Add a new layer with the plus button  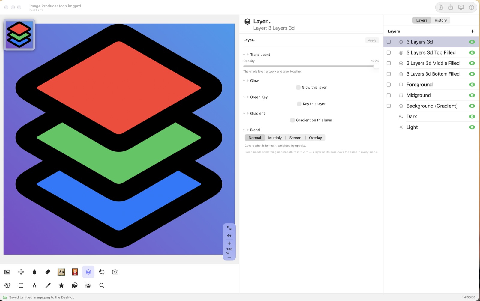click(x=472, y=31)
